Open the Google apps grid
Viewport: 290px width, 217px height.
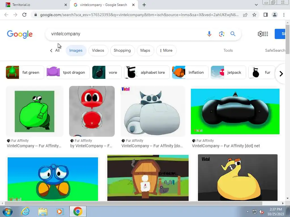click(x=266, y=34)
